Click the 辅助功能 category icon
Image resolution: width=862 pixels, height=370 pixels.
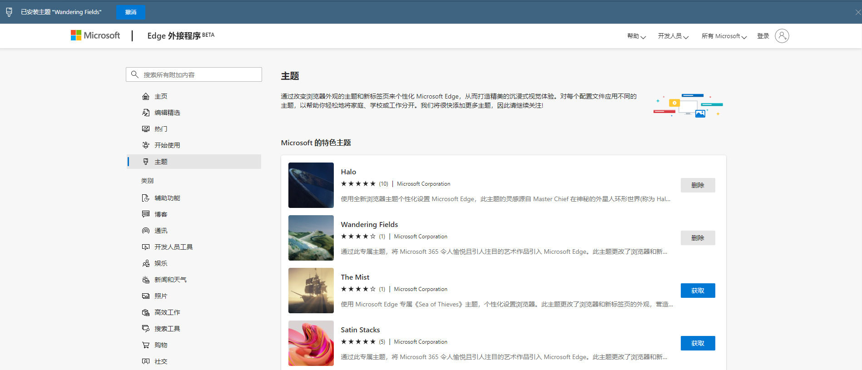tap(146, 198)
